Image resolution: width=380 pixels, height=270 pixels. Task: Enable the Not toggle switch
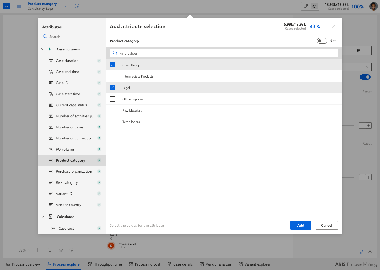322,41
